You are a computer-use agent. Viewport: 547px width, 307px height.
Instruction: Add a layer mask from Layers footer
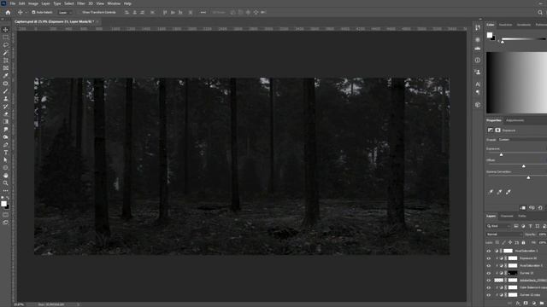pyautogui.click(x=526, y=304)
